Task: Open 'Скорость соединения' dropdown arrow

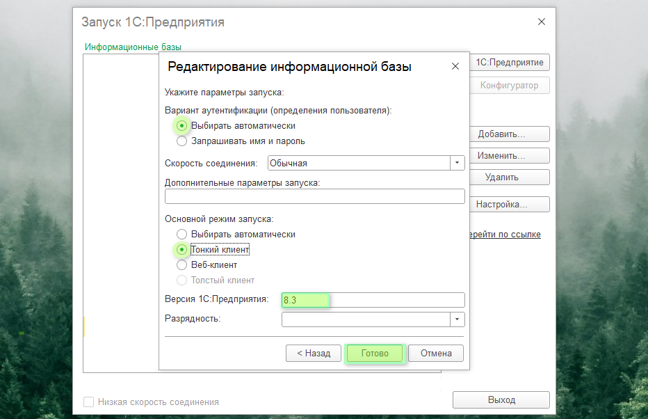Action: click(x=457, y=163)
